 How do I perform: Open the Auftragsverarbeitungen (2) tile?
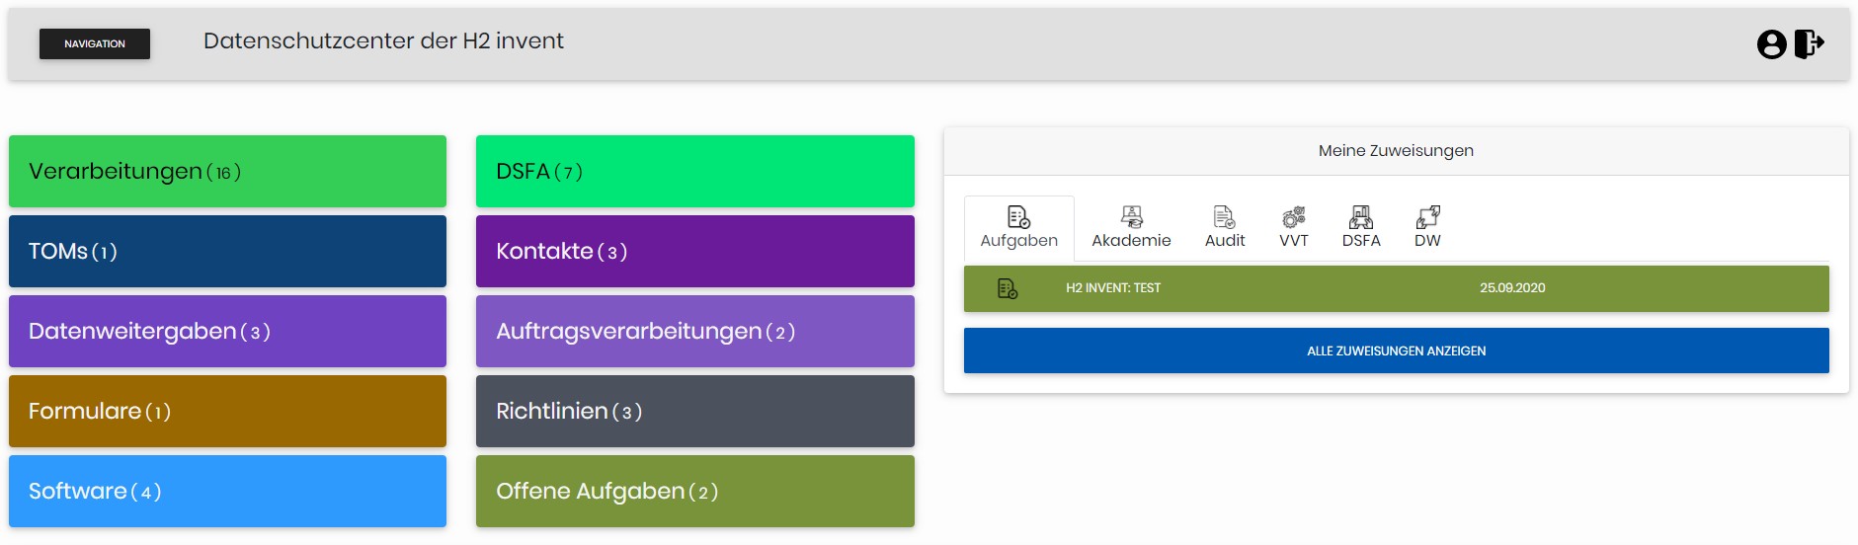tap(694, 331)
